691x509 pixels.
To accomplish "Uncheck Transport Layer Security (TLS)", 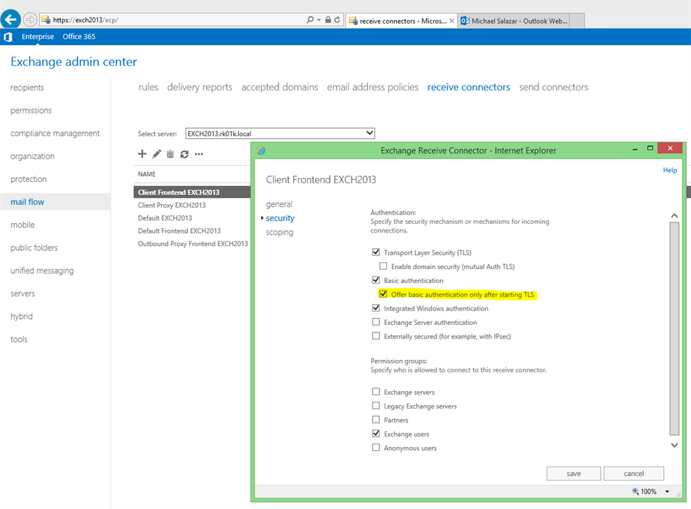I will coord(376,252).
